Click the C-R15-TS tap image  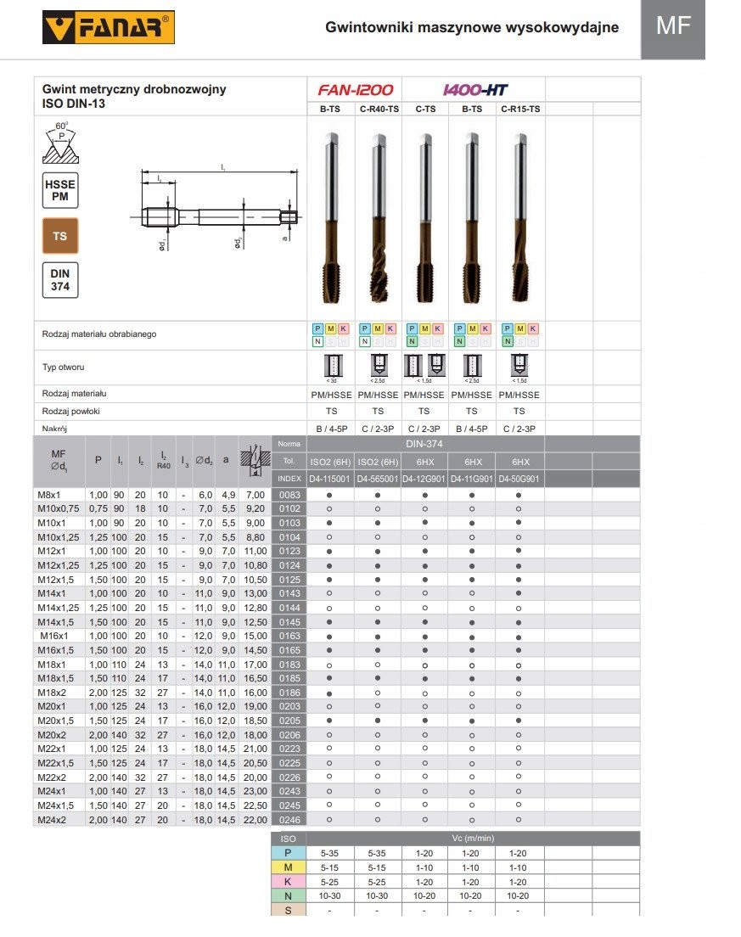(519, 219)
